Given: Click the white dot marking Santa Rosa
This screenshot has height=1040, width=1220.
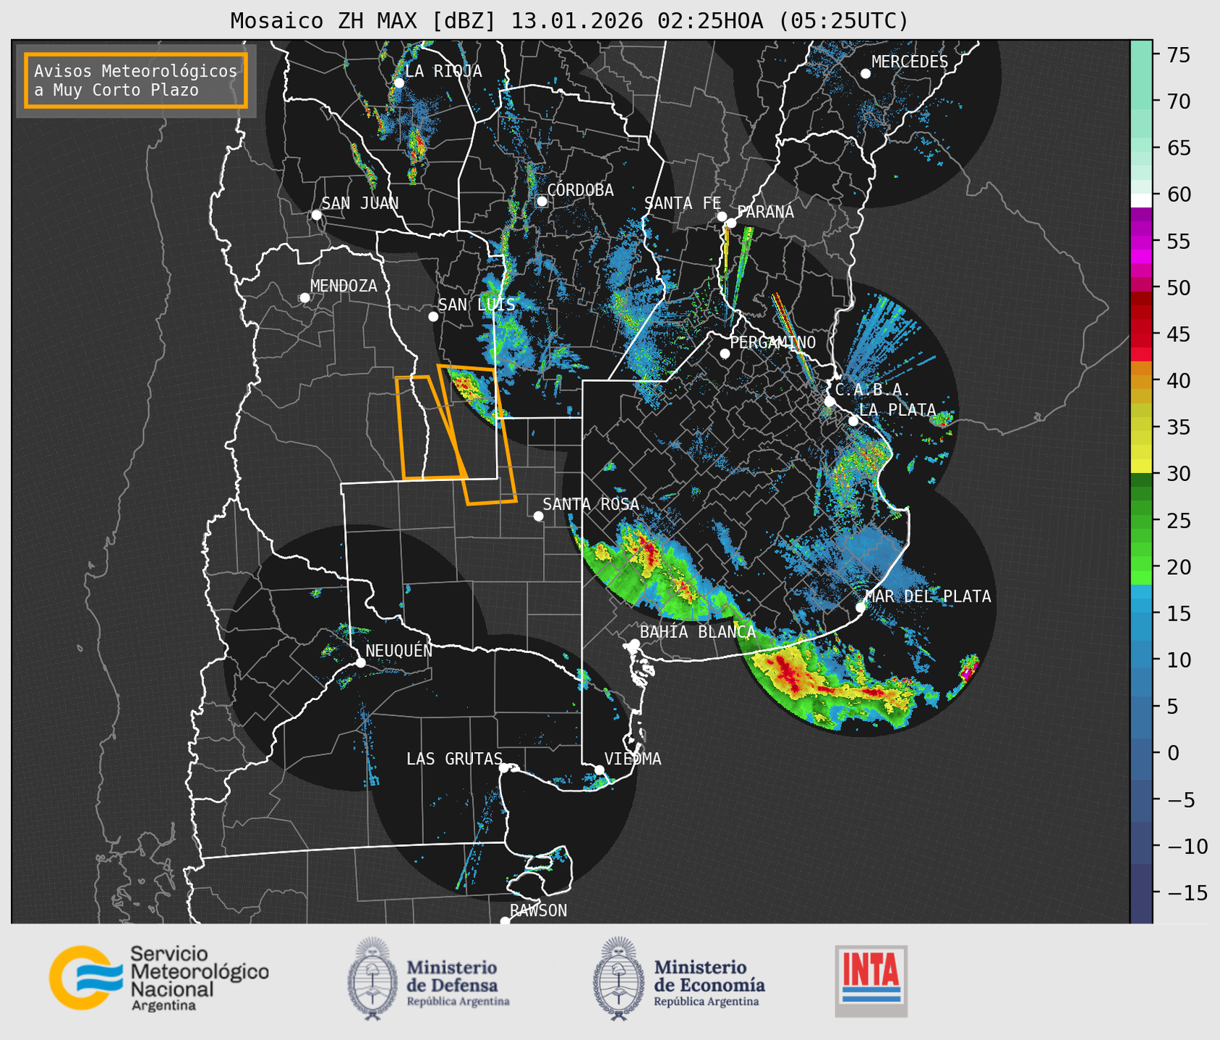Looking at the screenshot, I should [538, 516].
